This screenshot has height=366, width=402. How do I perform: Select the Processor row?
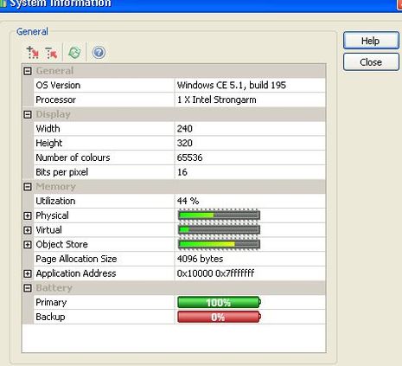click(x=180, y=100)
